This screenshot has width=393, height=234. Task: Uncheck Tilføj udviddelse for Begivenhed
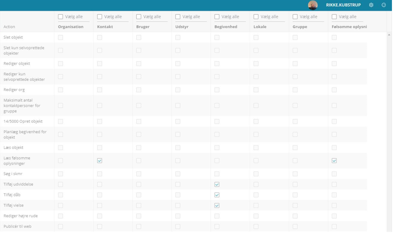[217, 185]
